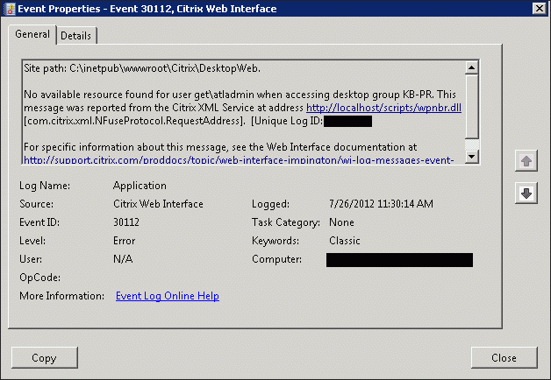The width and height of the screenshot is (551, 380).
Task: Click the User value N/A
Action: 123,259
